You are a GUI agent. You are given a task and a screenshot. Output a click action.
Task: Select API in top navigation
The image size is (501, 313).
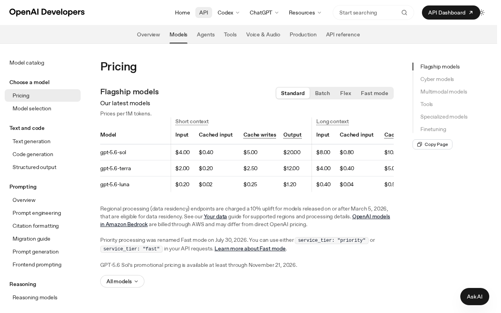(x=204, y=13)
